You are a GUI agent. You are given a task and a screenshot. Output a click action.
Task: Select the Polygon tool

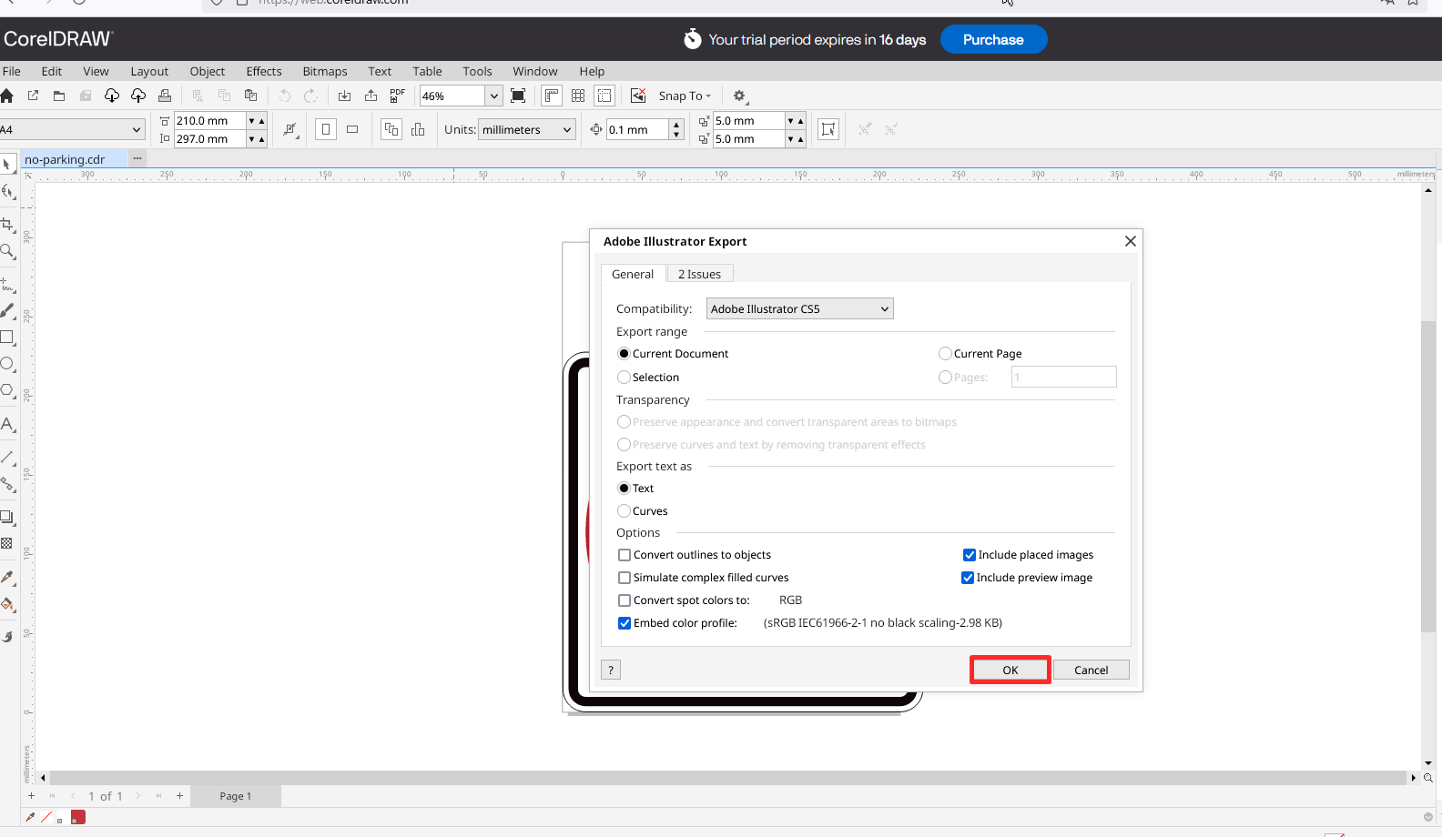tap(7, 390)
